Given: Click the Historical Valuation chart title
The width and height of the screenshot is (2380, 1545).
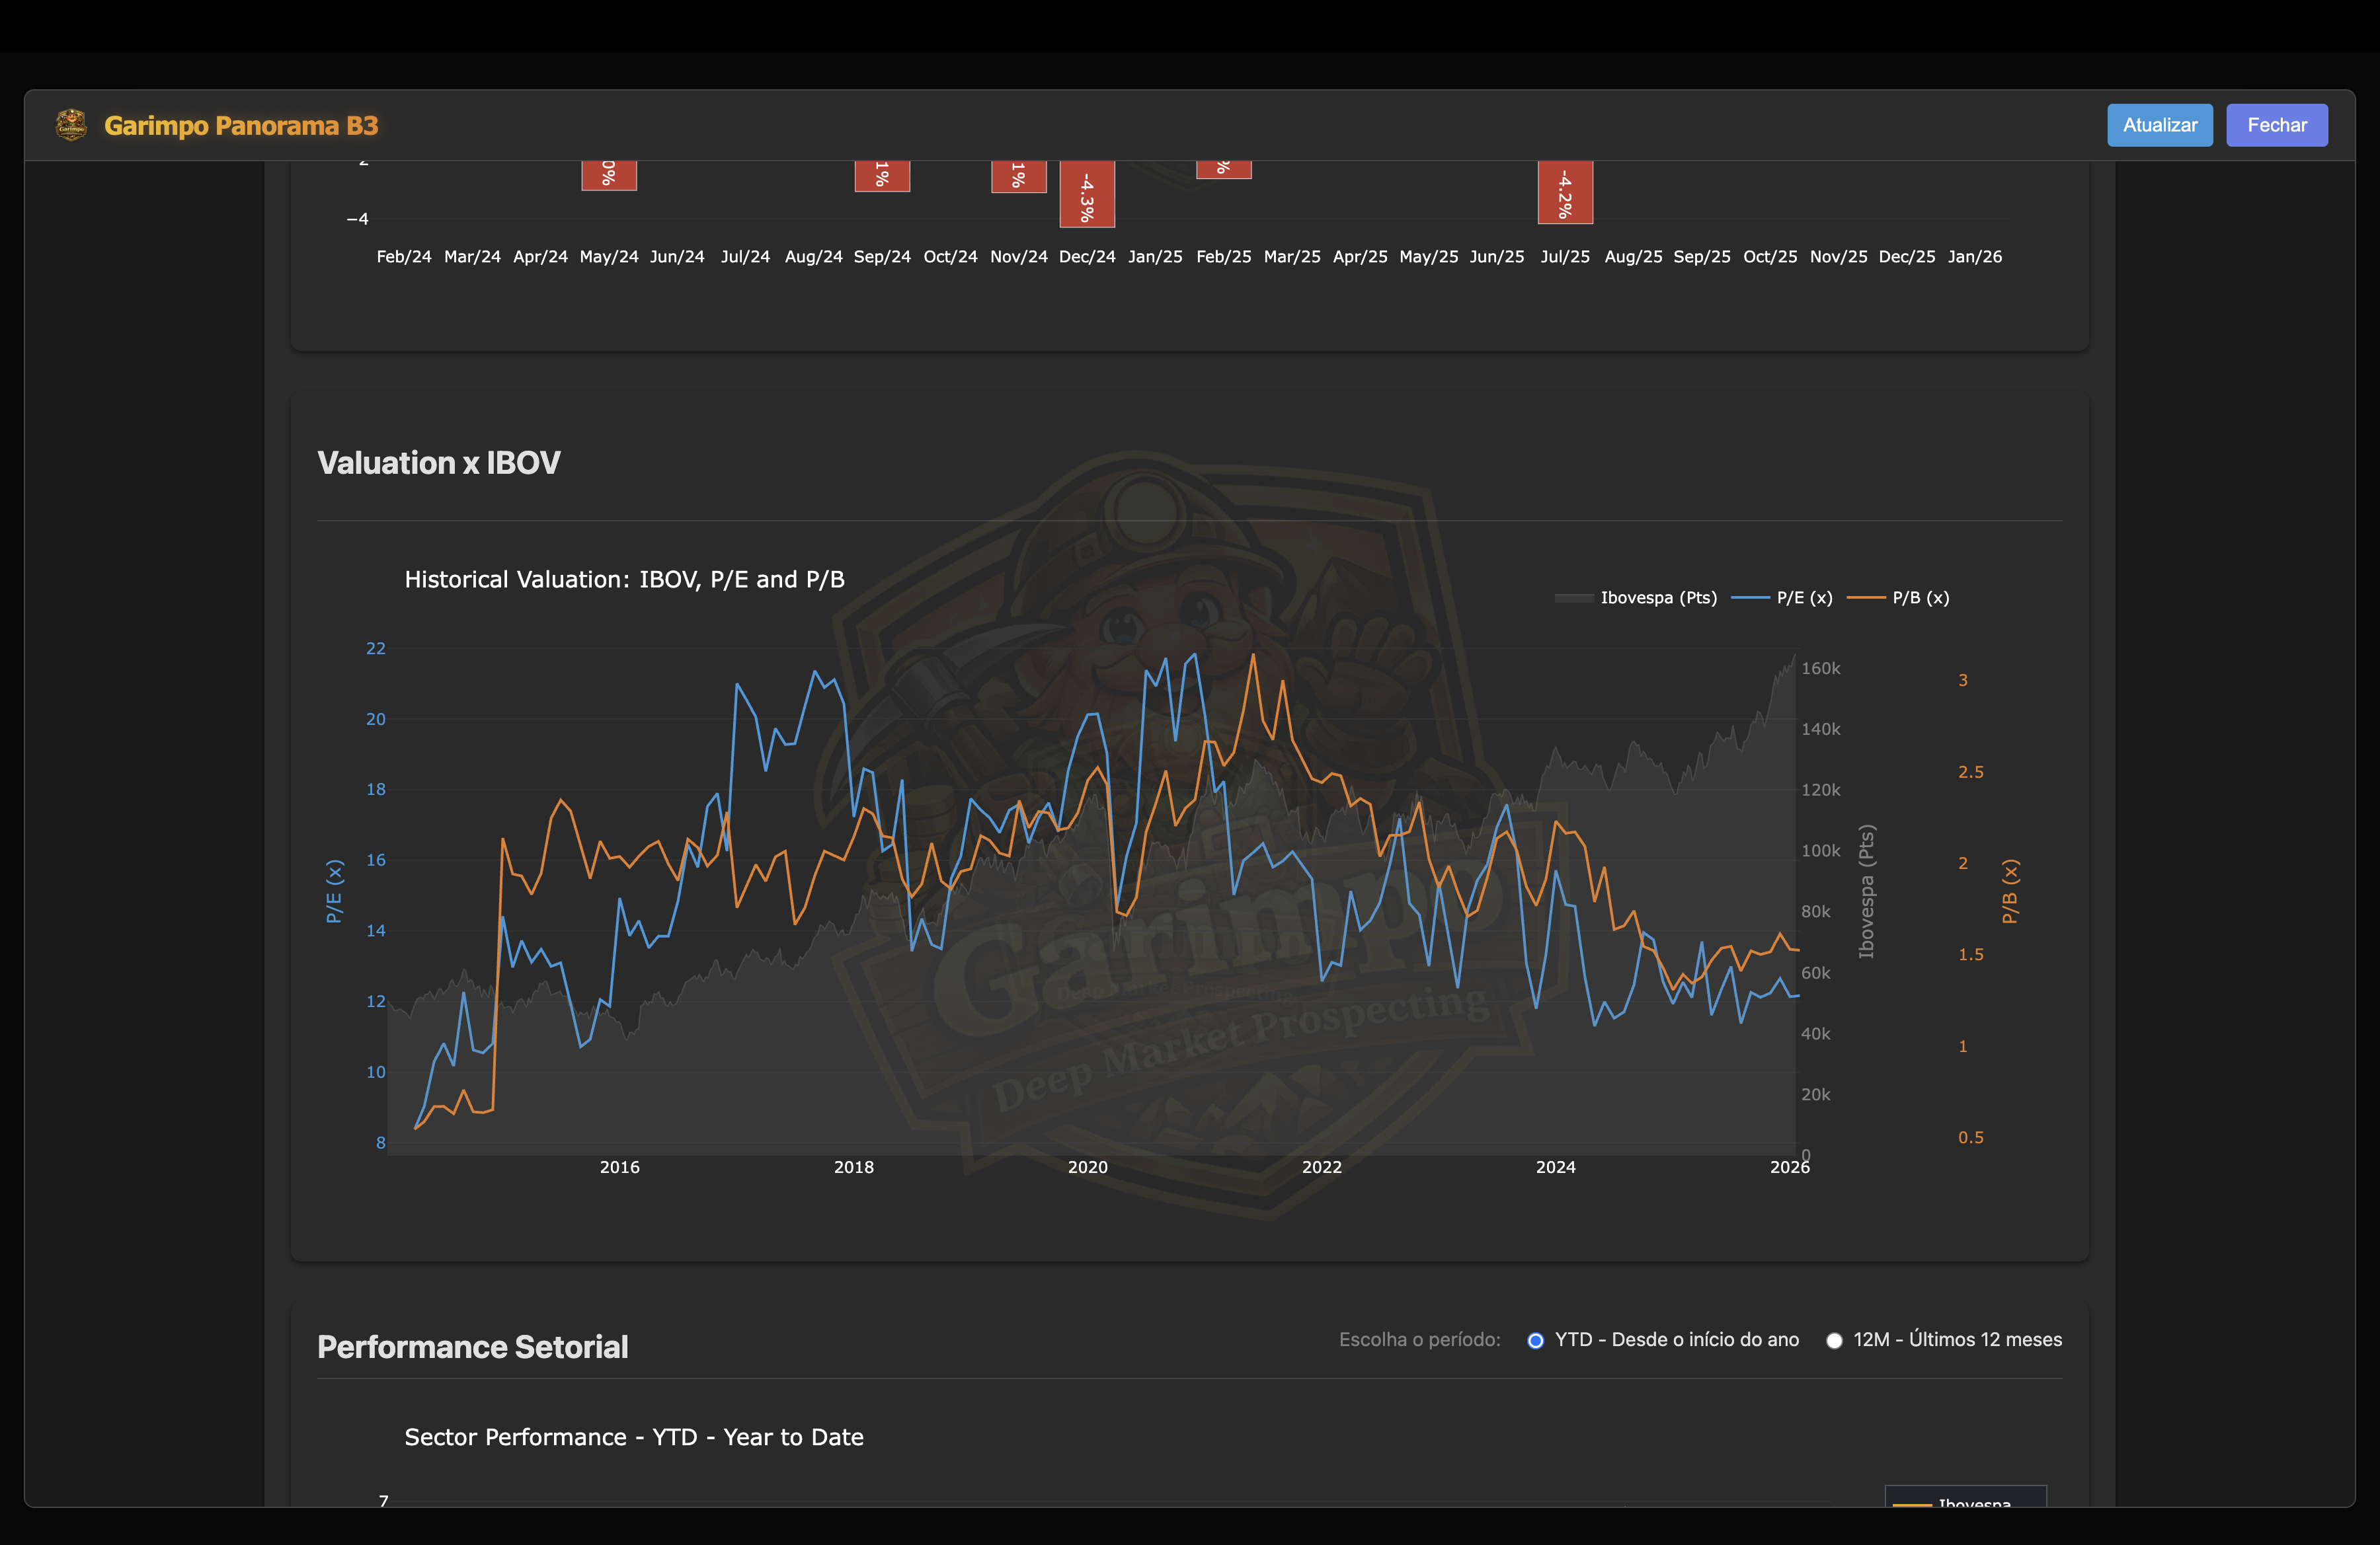Looking at the screenshot, I should 624,580.
